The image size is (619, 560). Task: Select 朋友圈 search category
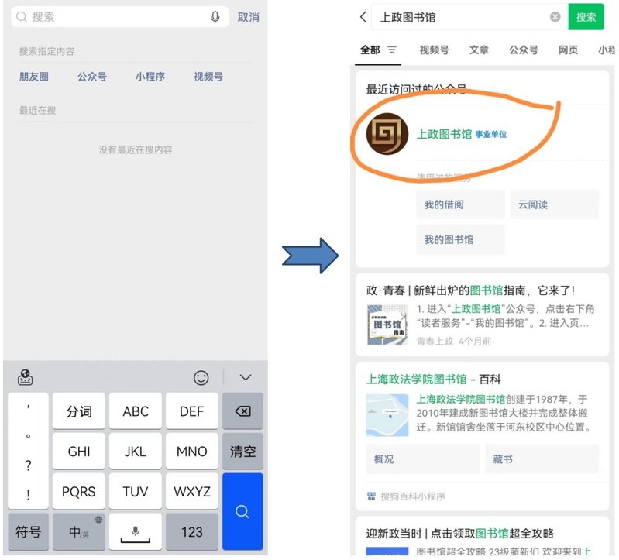pyautogui.click(x=34, y=77)
